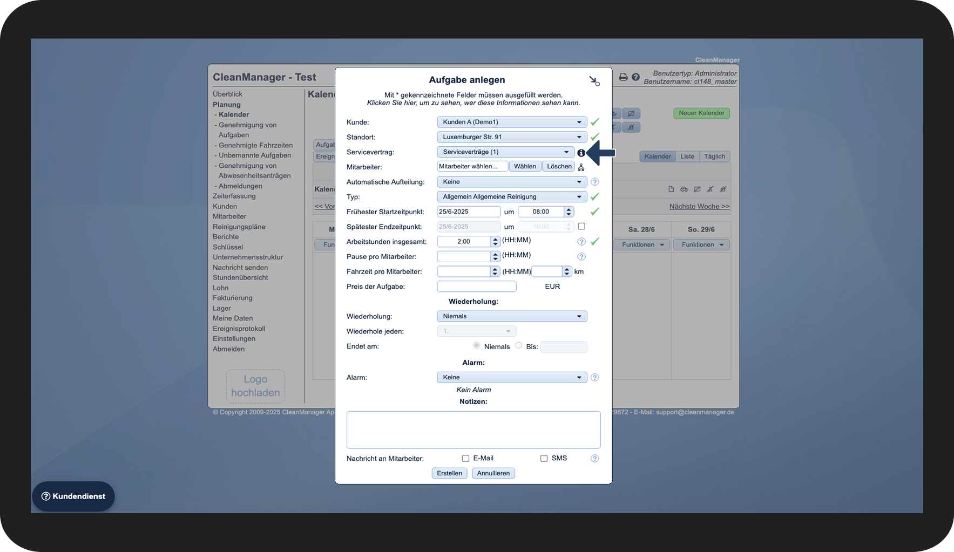Follow the Nächste Woche link
Image resolution: width=954 pixels, height=552 pixels.
tap(699, 207)
